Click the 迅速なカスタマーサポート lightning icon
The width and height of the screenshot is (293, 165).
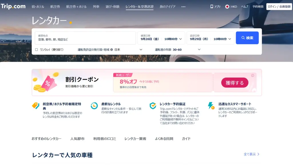tap(211, 106)
